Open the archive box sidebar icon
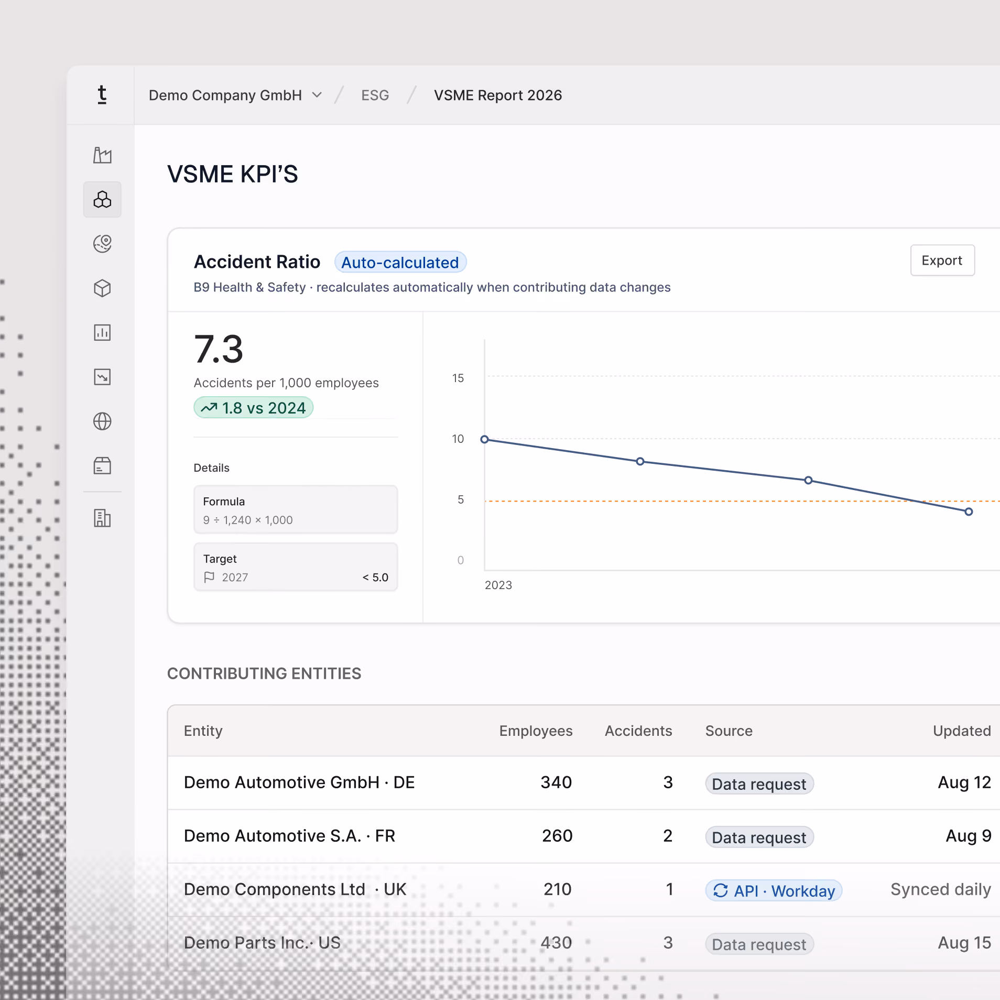This screenshot has height=1000, width=1000. (102, 465)
